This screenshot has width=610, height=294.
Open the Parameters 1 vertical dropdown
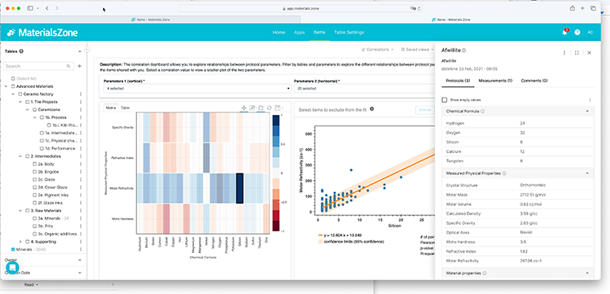pyautogui.click(x=197, y=89)
